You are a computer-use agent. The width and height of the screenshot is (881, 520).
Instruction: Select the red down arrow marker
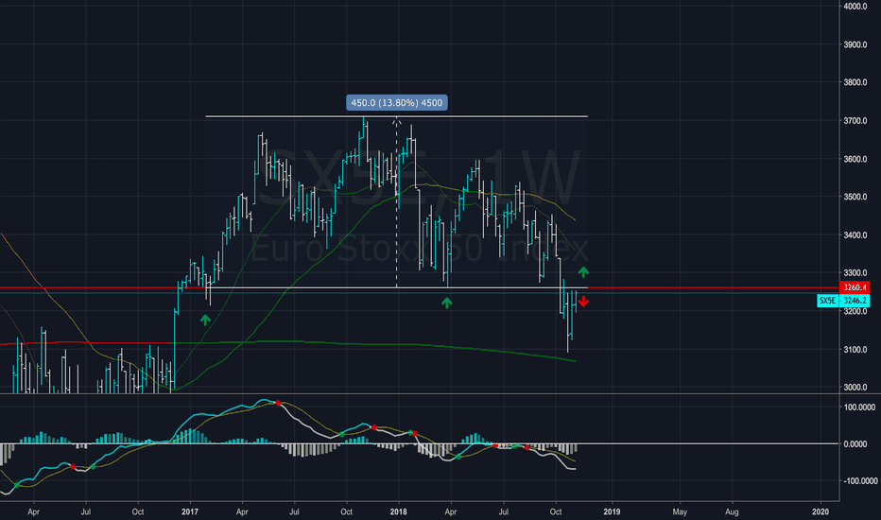point(583,302)
